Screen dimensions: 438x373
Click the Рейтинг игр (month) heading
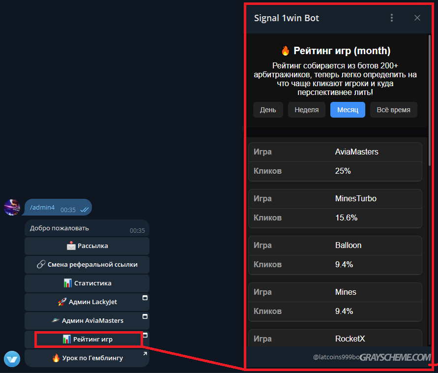pyautogui.click(x=342, y=51)
